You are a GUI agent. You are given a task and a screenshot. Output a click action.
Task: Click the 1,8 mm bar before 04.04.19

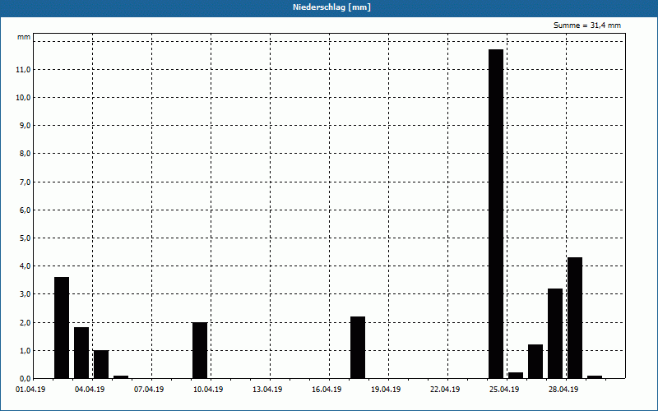81,353
